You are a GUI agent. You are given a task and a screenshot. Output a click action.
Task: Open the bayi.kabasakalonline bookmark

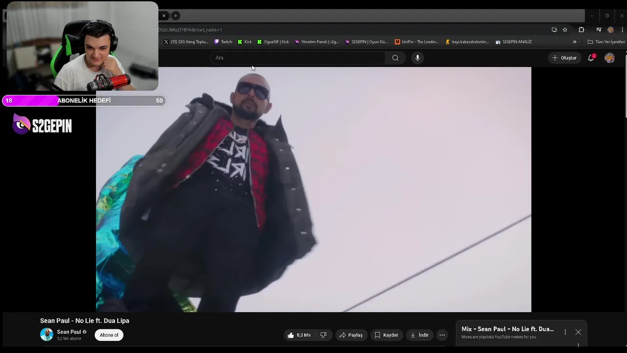[467, 42]
